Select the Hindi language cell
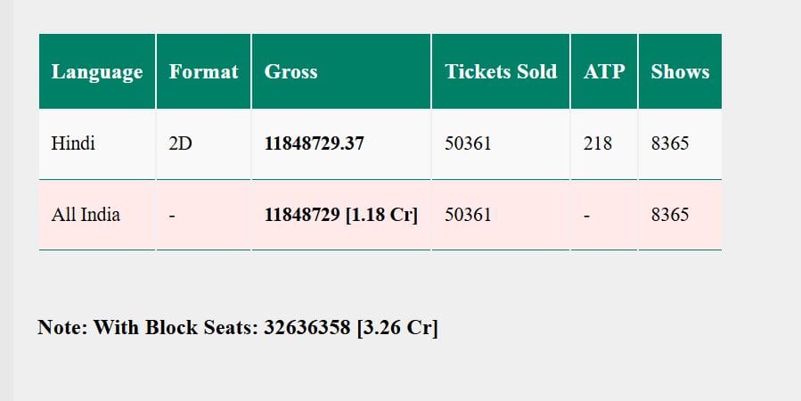Image resolution: width=801 pixels, height=401 pixels. (x=74, y=143)
